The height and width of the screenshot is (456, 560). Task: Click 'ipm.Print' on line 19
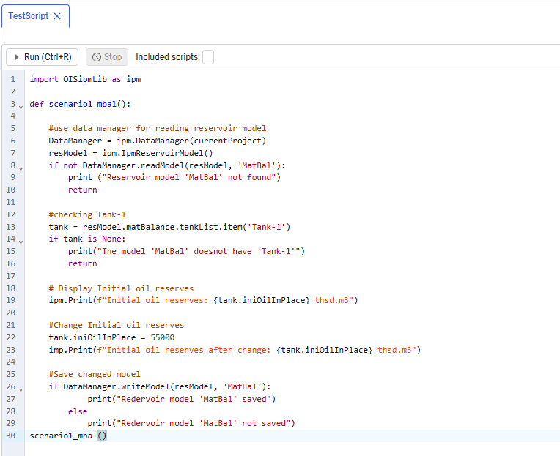click(x=70, y=300)
